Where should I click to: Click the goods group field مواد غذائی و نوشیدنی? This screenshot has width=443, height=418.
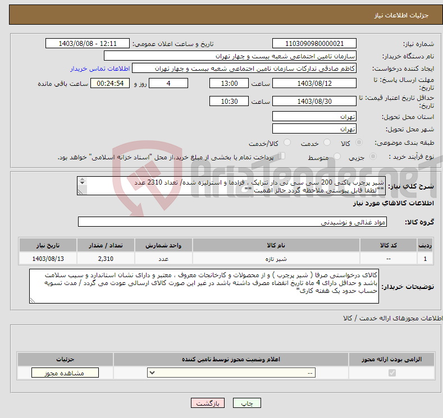232,222
